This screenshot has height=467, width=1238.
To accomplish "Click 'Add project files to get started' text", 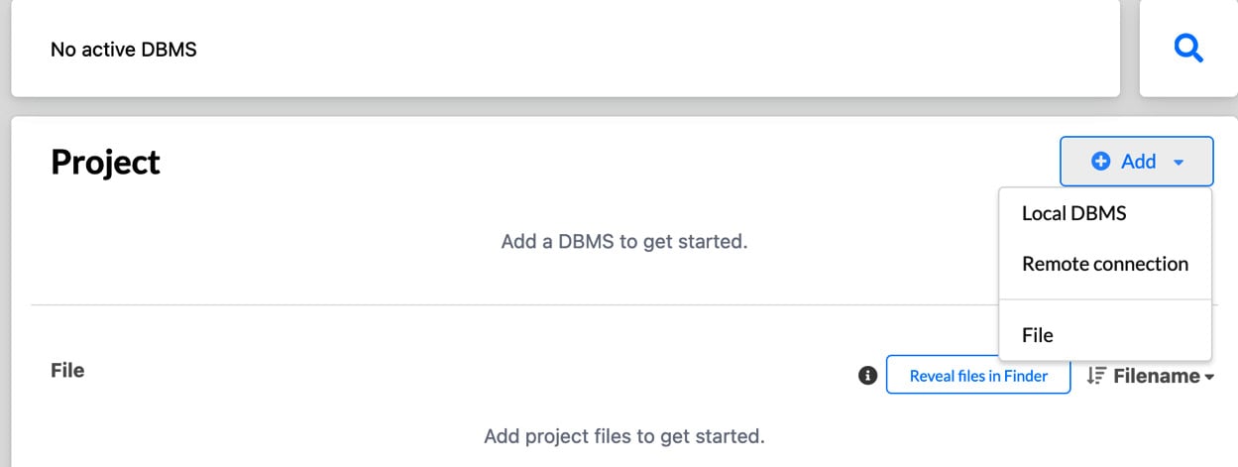I will coord(624,436).
